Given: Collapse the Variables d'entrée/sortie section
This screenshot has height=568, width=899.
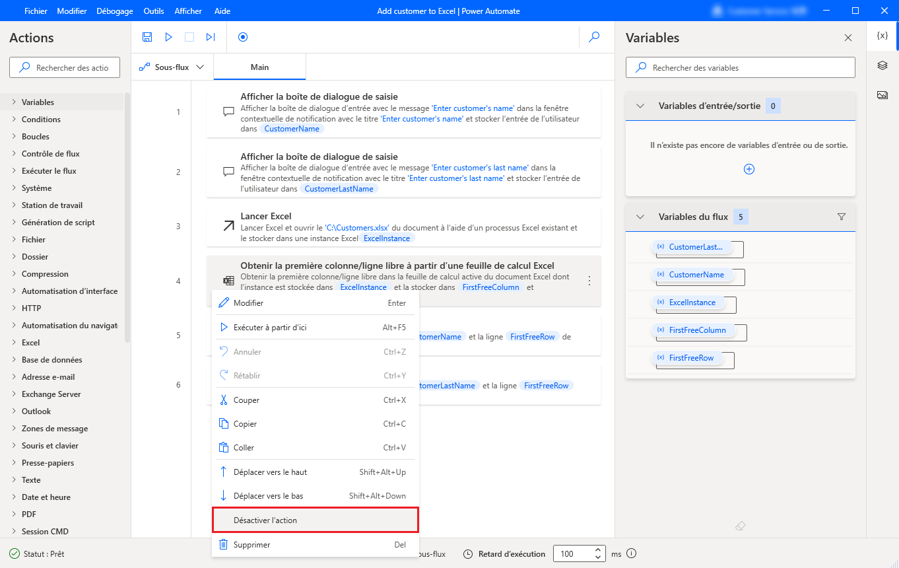Looking at the screenshot, I should pyautogui.click(x=639, y=106).
